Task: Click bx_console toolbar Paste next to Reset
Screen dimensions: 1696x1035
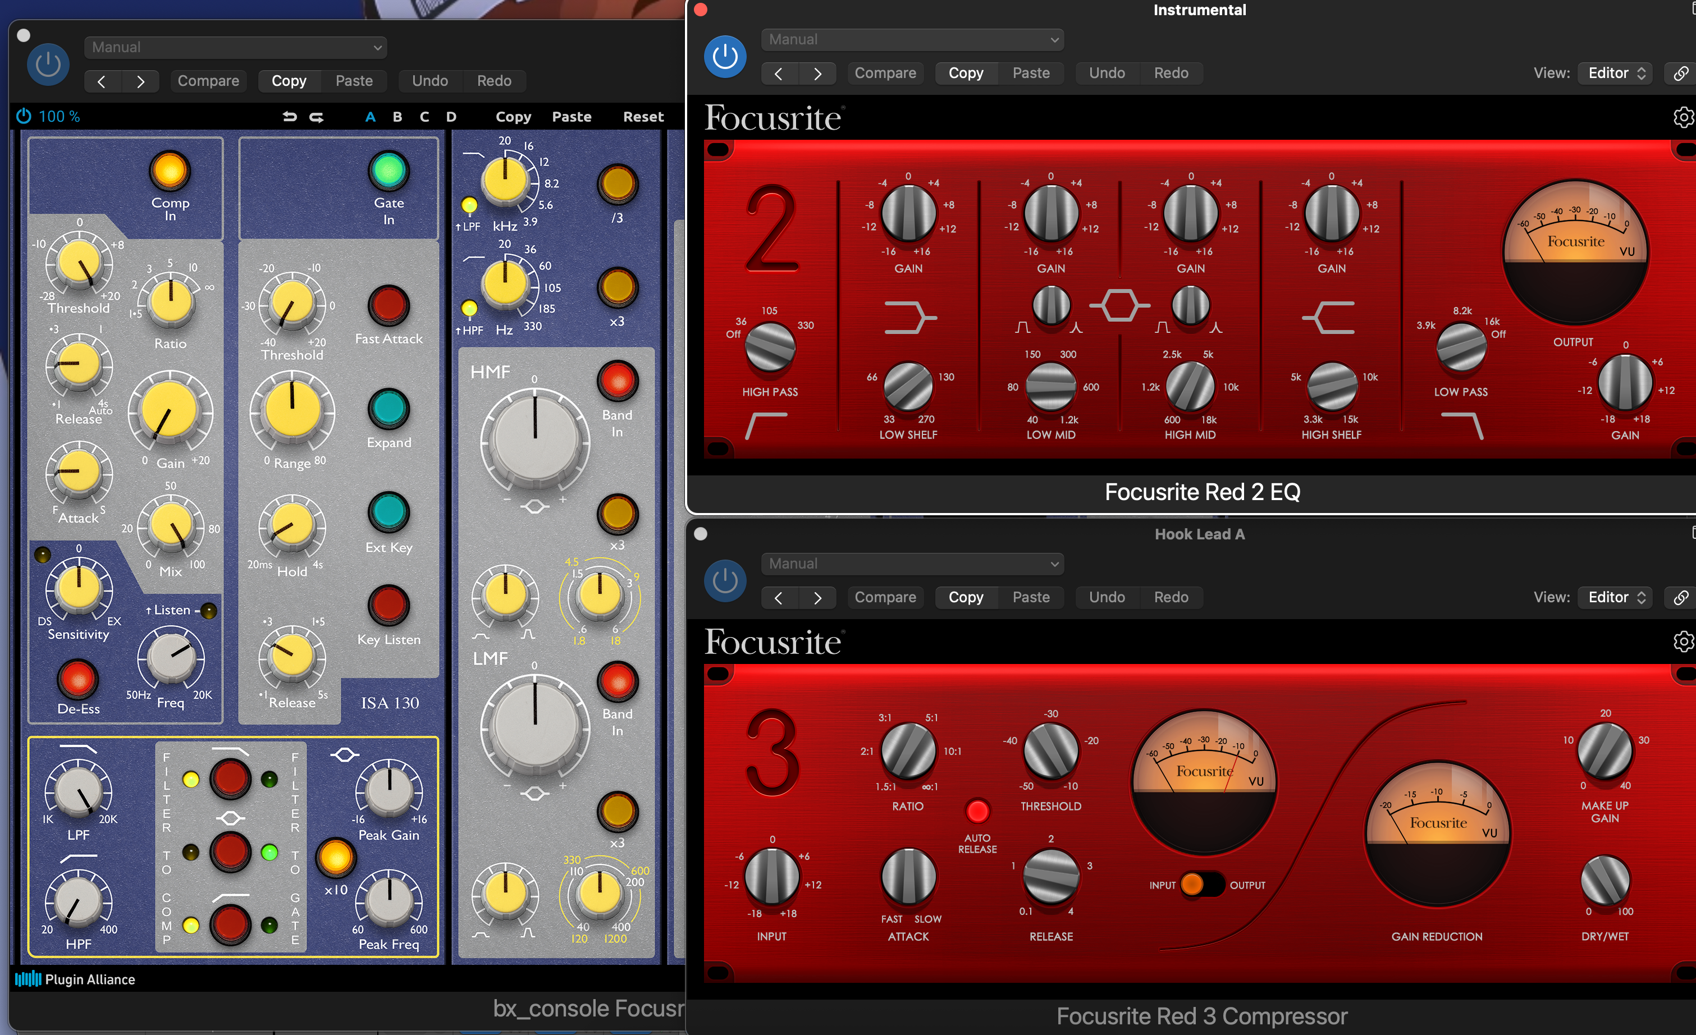Action: 572,117
